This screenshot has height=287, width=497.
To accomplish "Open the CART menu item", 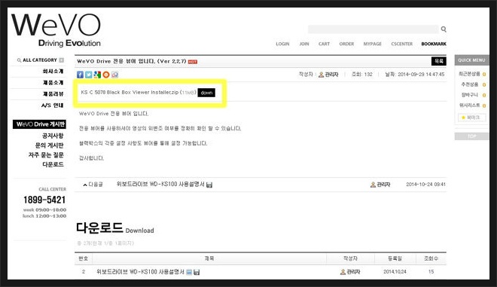I will click(x=324, y=44).
